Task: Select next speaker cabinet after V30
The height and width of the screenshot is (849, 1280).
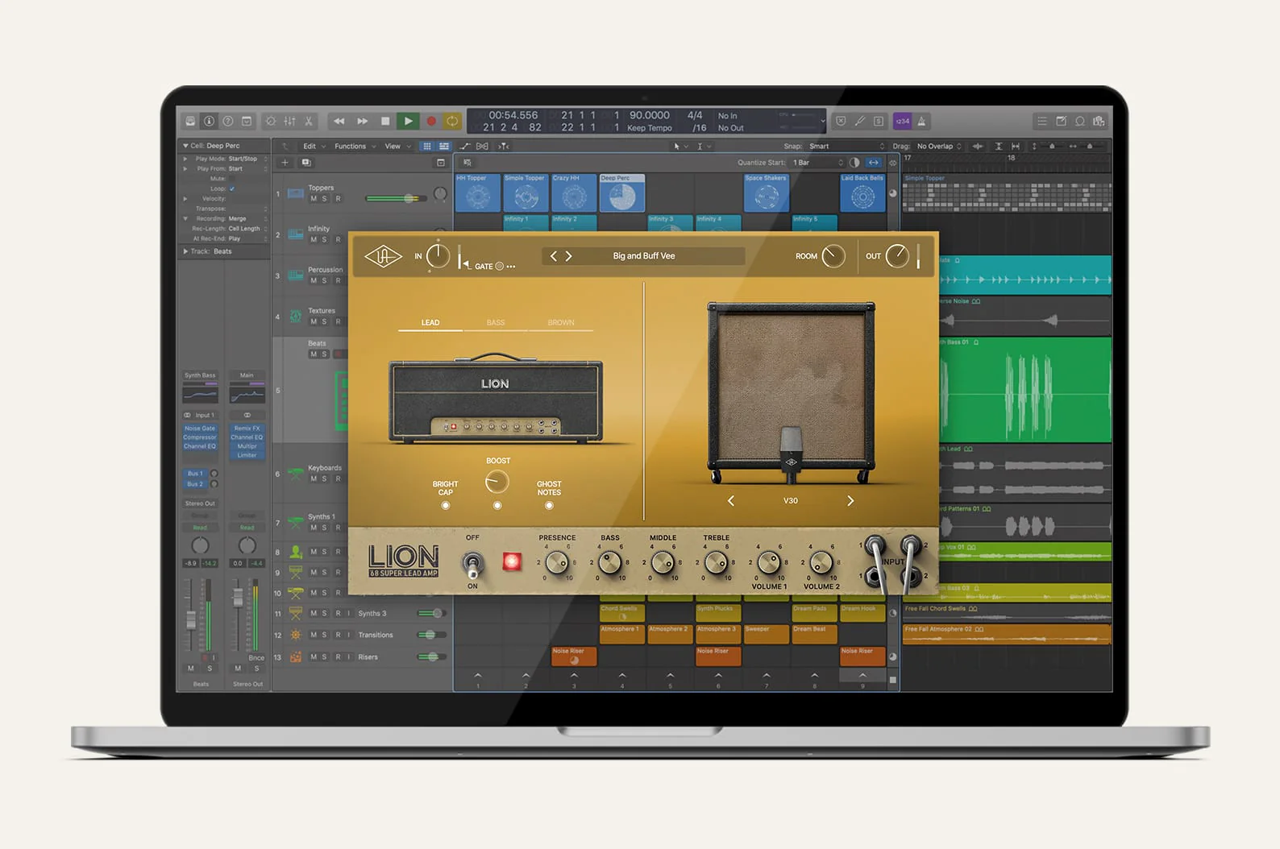Action: (x=850, y=501)
